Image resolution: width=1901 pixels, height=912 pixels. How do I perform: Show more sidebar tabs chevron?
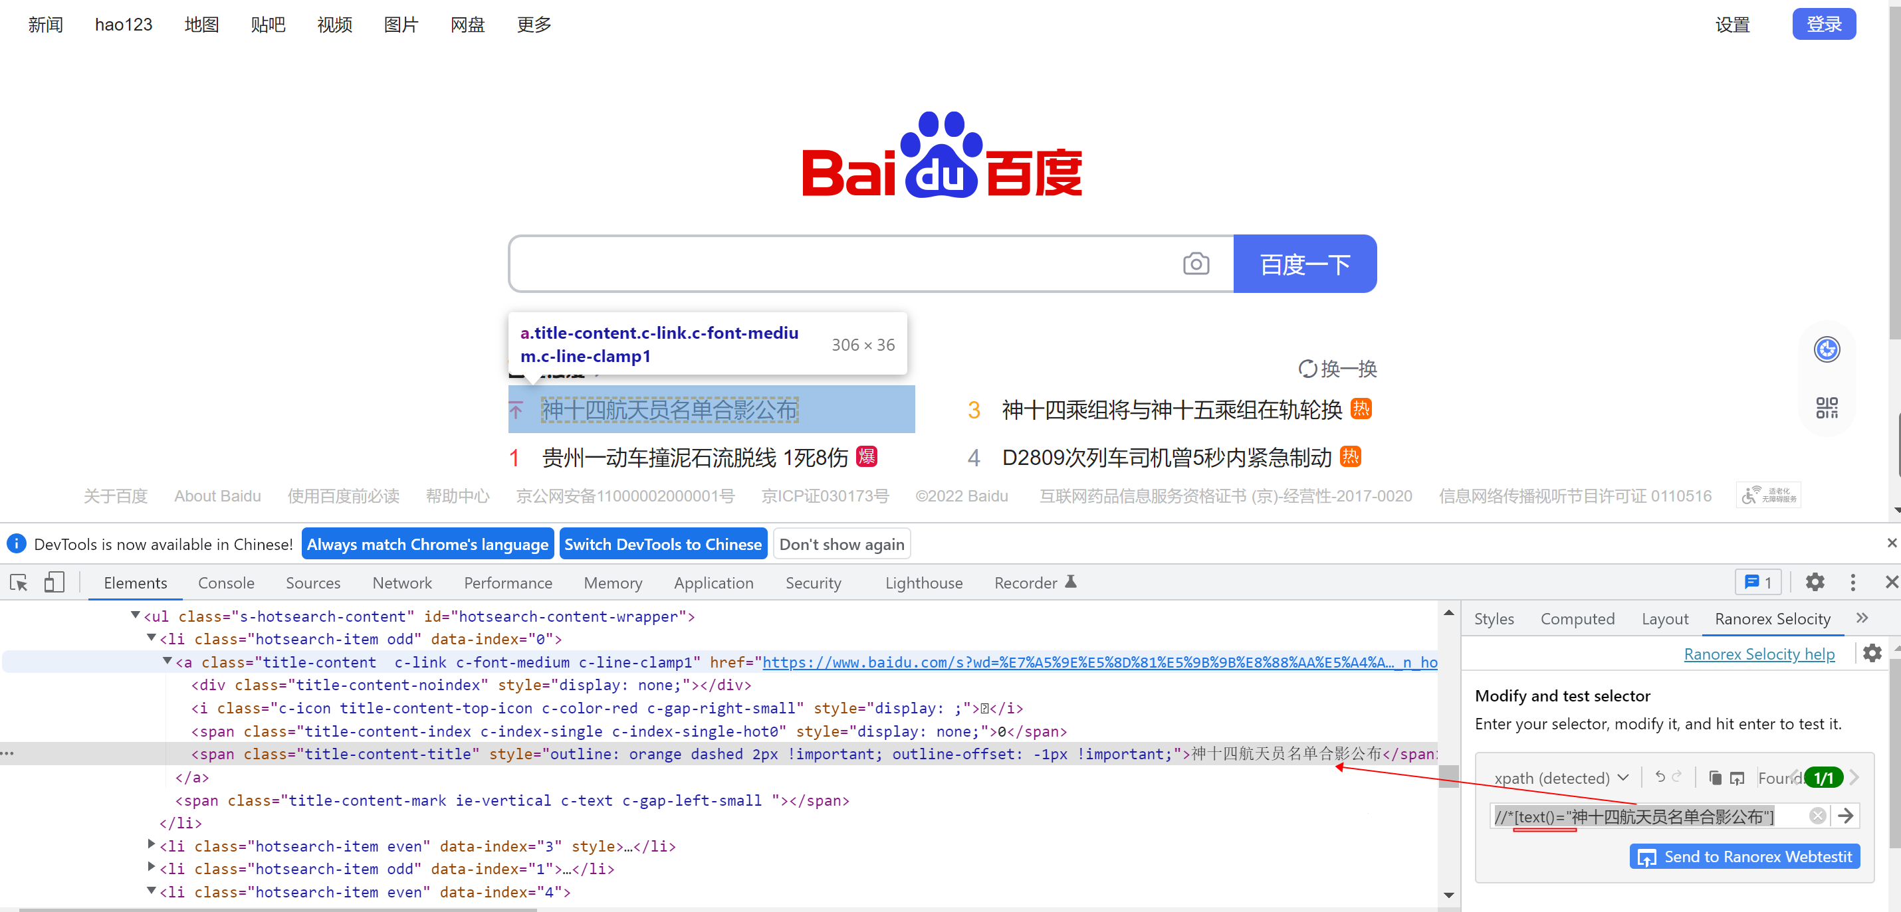point(1862,618)
